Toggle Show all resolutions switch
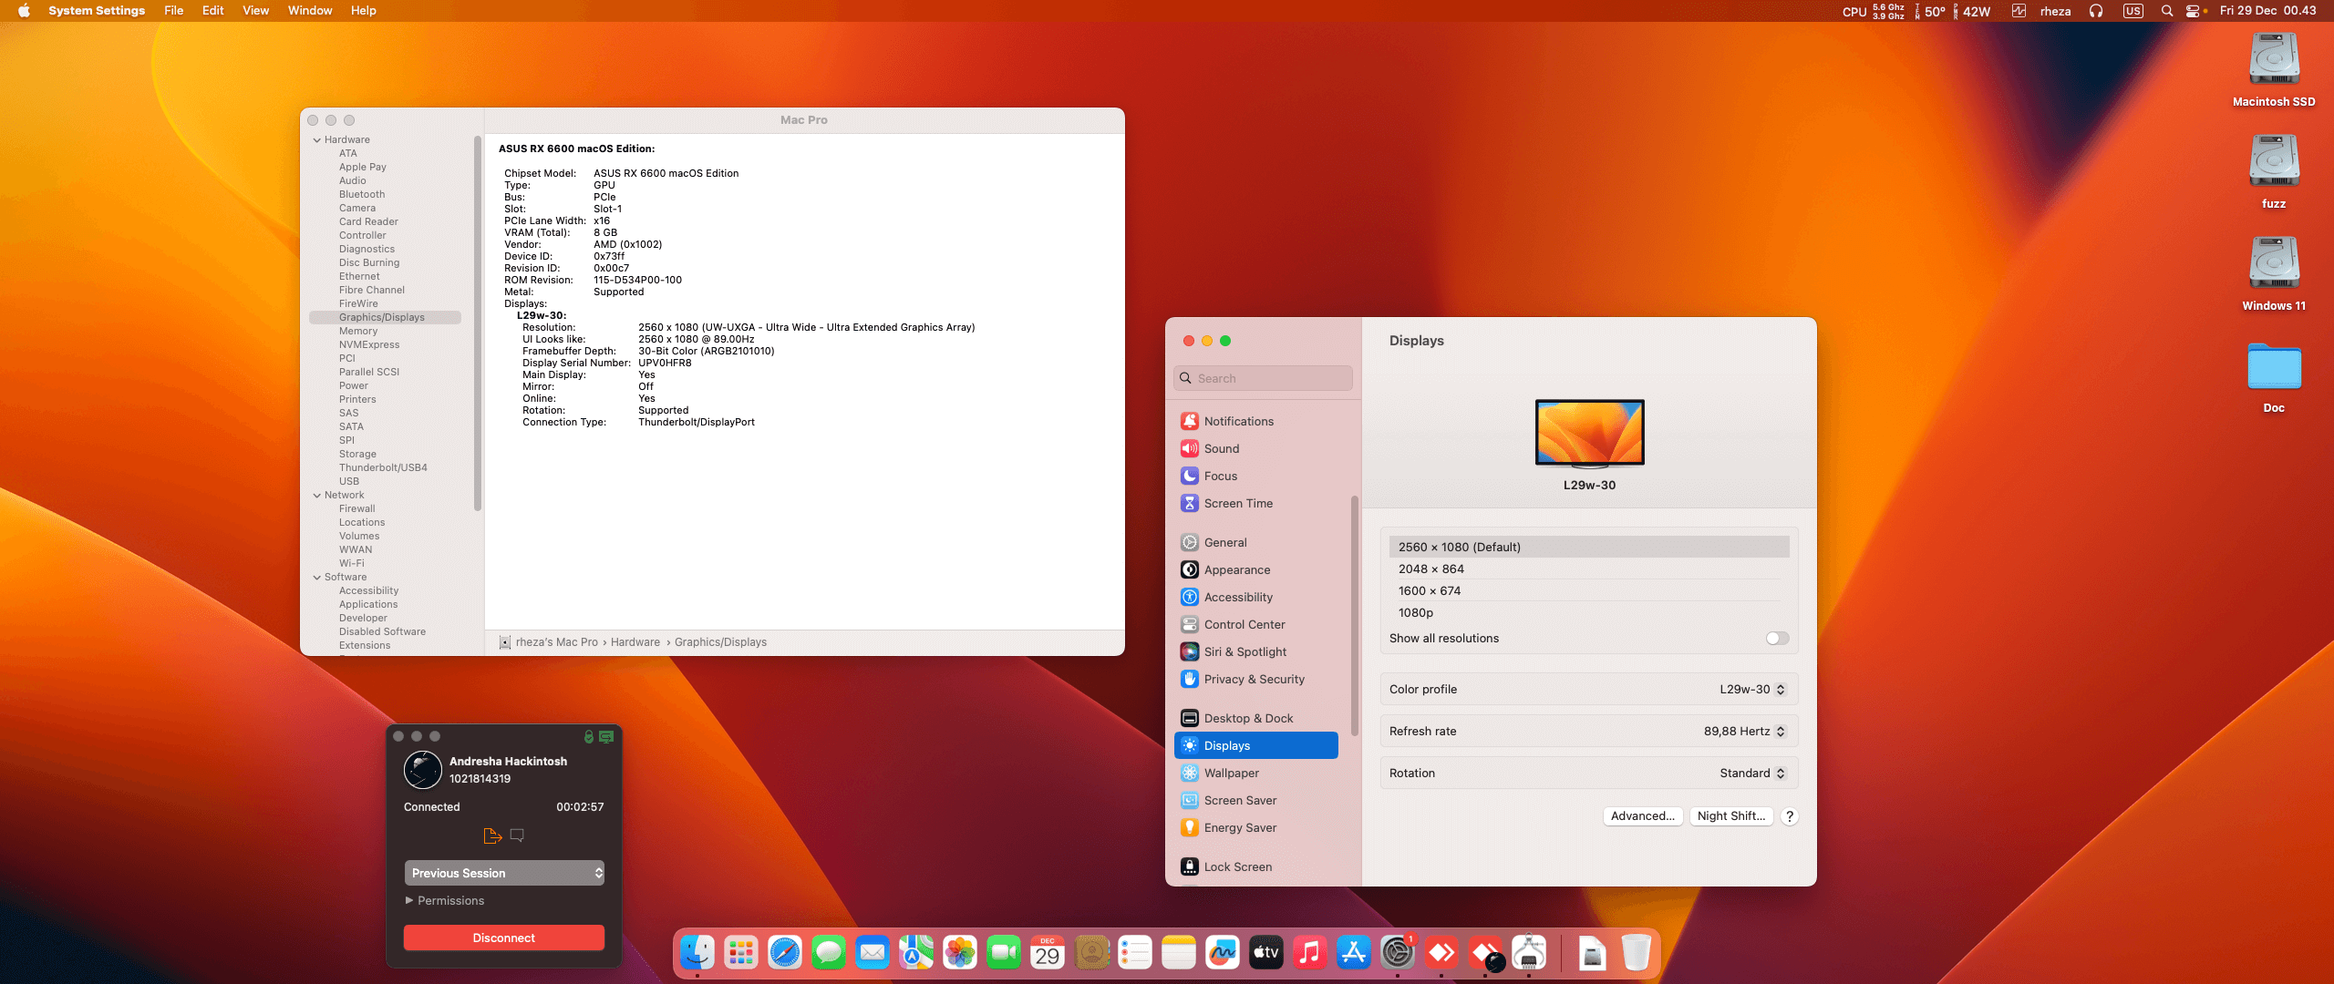The image size is (2334, 984). (1776, 639)
